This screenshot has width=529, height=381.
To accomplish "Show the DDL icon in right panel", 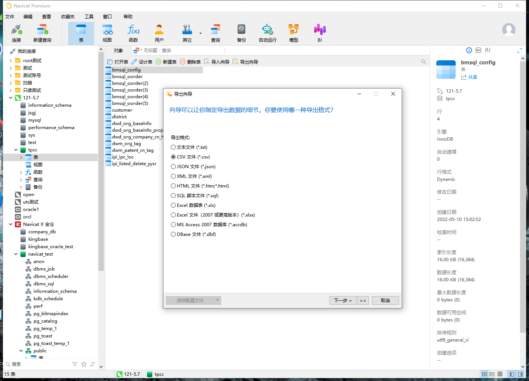I will point(478,50).
